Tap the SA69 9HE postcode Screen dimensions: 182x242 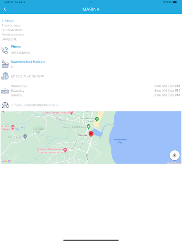tap(9, 39)
